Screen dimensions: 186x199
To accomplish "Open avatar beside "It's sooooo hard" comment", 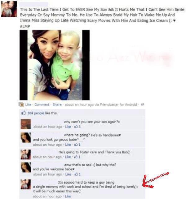I will pyautogui.click(x=26, y=184).
